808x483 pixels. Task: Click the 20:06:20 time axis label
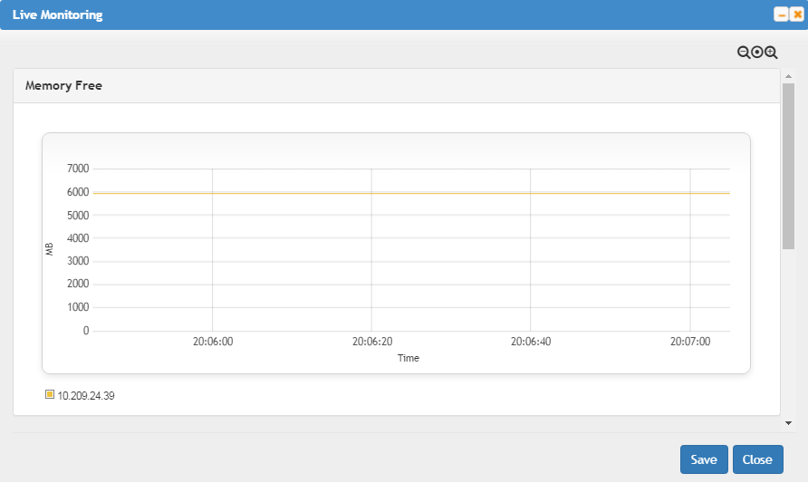click(x=371, y=343)
